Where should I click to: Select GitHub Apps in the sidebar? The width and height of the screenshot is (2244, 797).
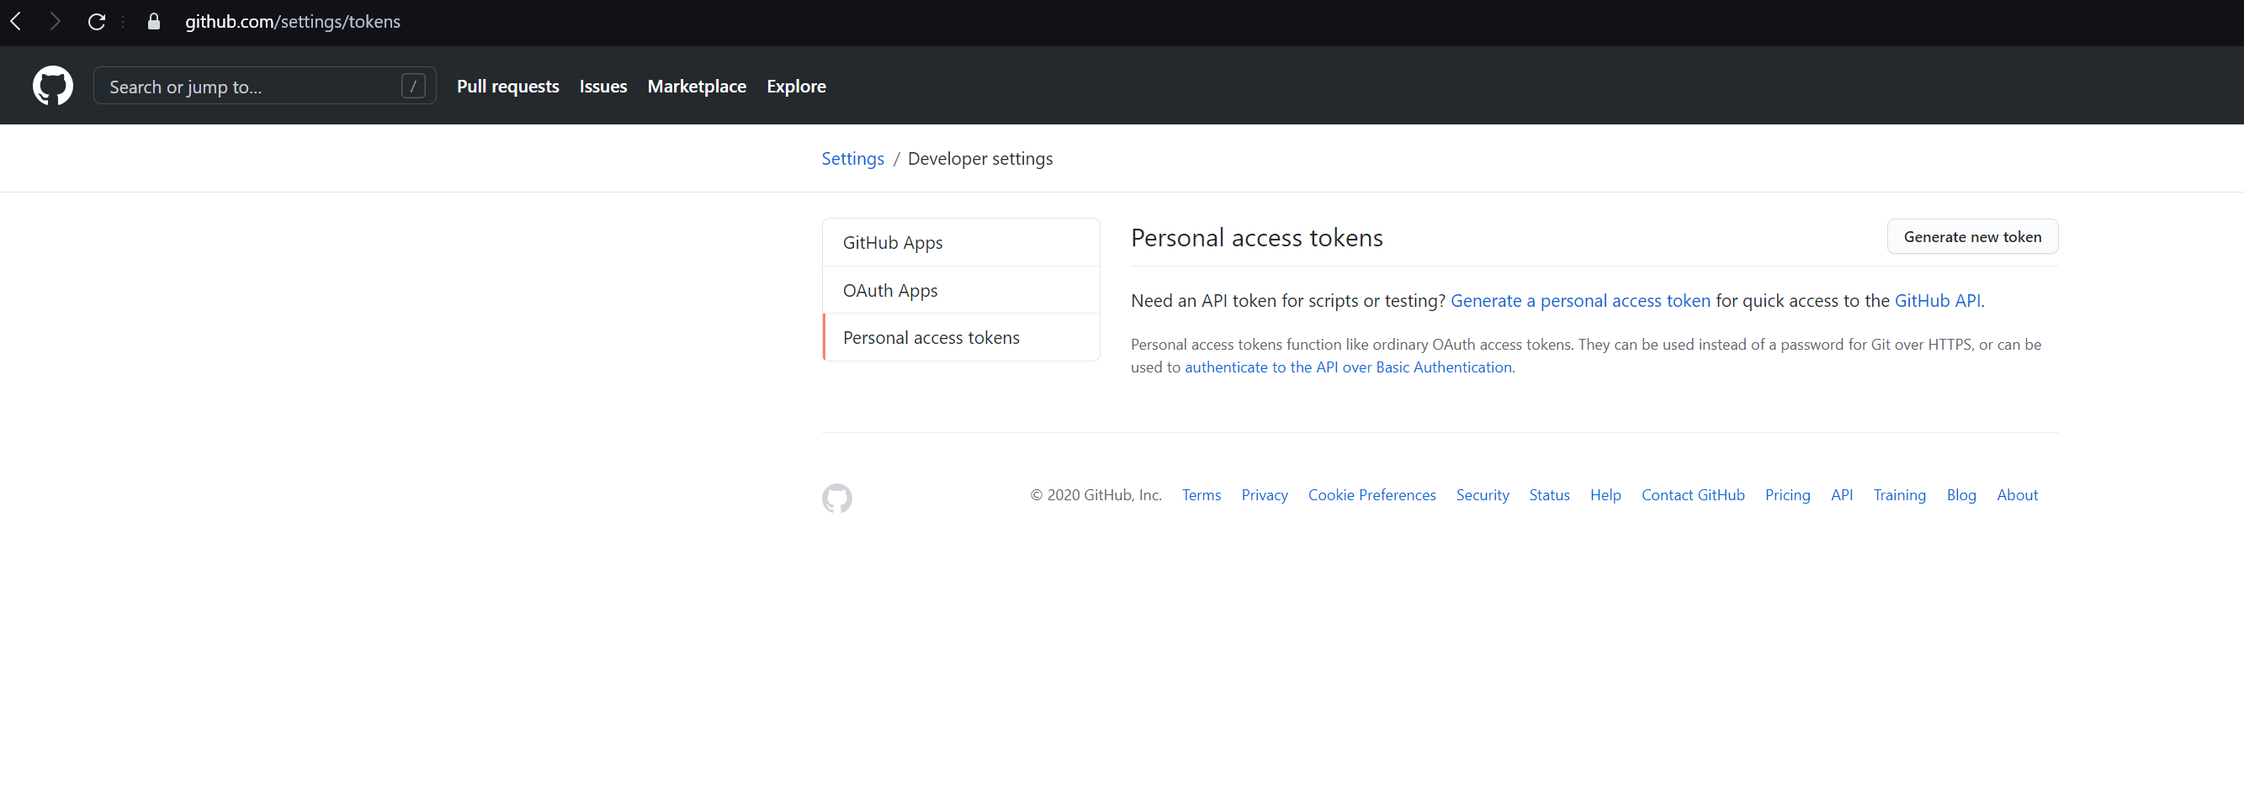(x=892, y=243)
